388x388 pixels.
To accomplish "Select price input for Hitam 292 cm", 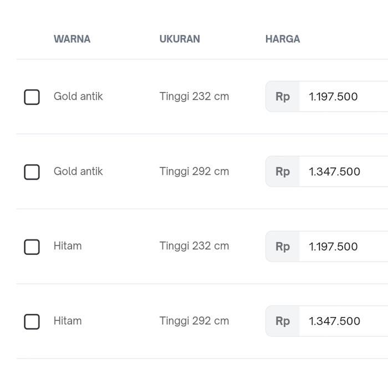I will [x=344, y=321].
